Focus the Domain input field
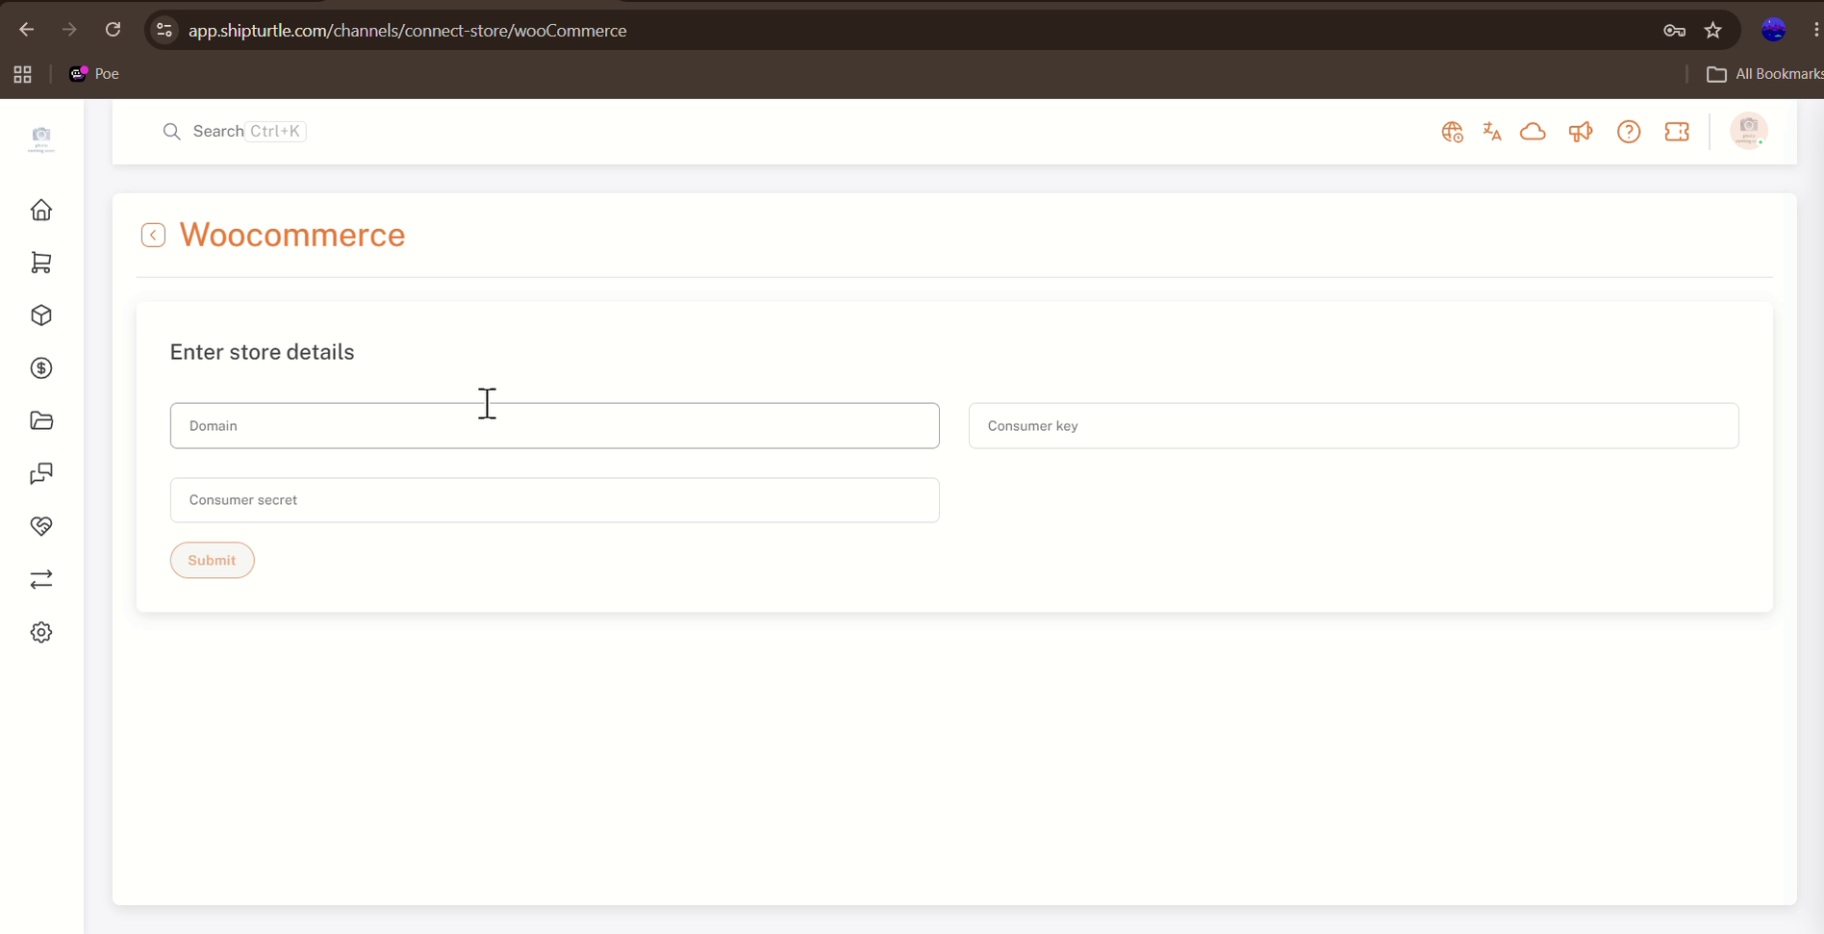The width and height of the screenshot is (1824, 934). (x=554, y=425)
